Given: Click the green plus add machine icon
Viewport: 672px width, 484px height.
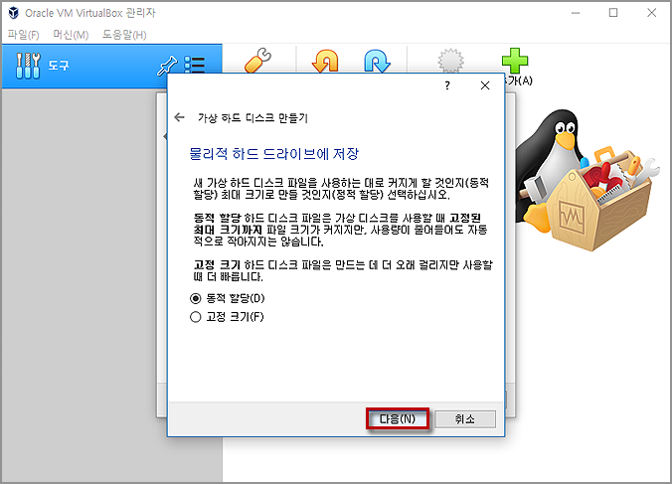Looking at the screenshot, I should 515,61.
